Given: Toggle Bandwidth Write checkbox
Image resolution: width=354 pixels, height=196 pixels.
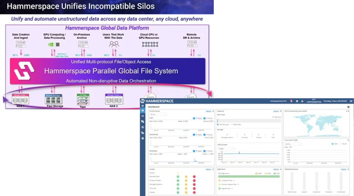Looking at the screenshot, I should point(204,134).
